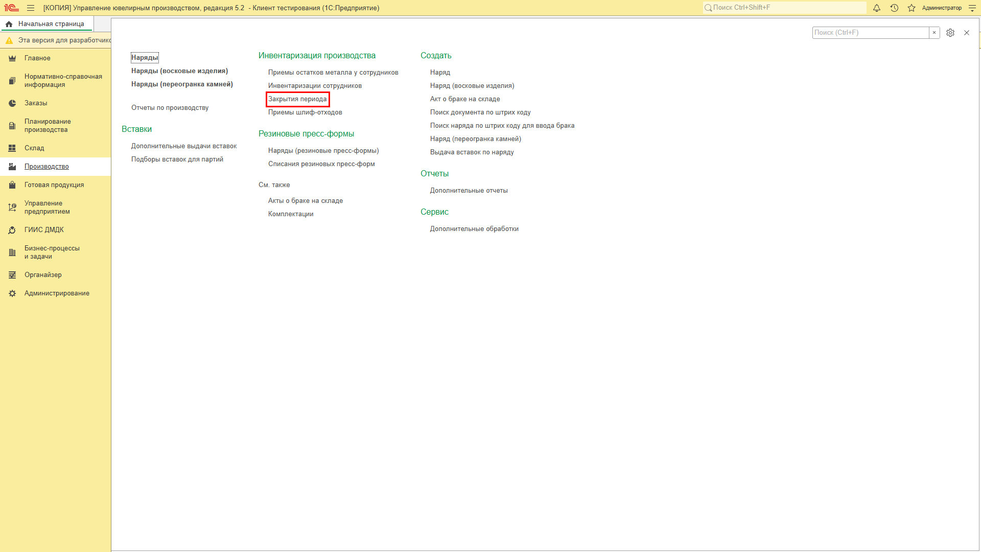The height and width of the screenshot is (552, 981).
Task: Open Главное section
Action: [x=37, y=58]
